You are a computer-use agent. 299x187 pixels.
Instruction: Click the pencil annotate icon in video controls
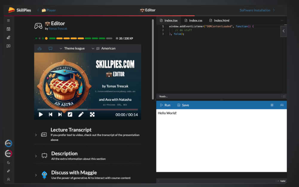[x=81, y=114]
